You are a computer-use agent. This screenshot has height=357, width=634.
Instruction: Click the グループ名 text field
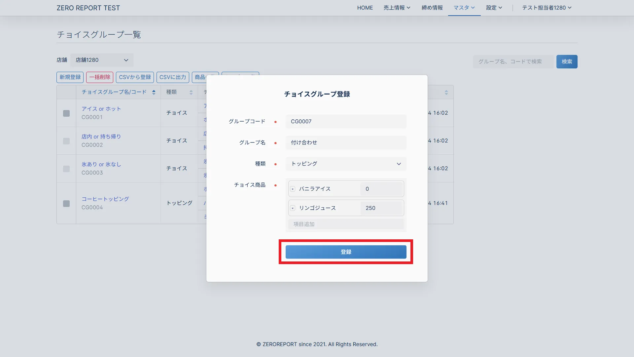pyautogui.click(x=346, y=143)
